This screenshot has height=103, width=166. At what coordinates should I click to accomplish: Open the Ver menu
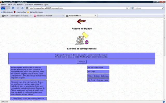click(x=15, y=5)
